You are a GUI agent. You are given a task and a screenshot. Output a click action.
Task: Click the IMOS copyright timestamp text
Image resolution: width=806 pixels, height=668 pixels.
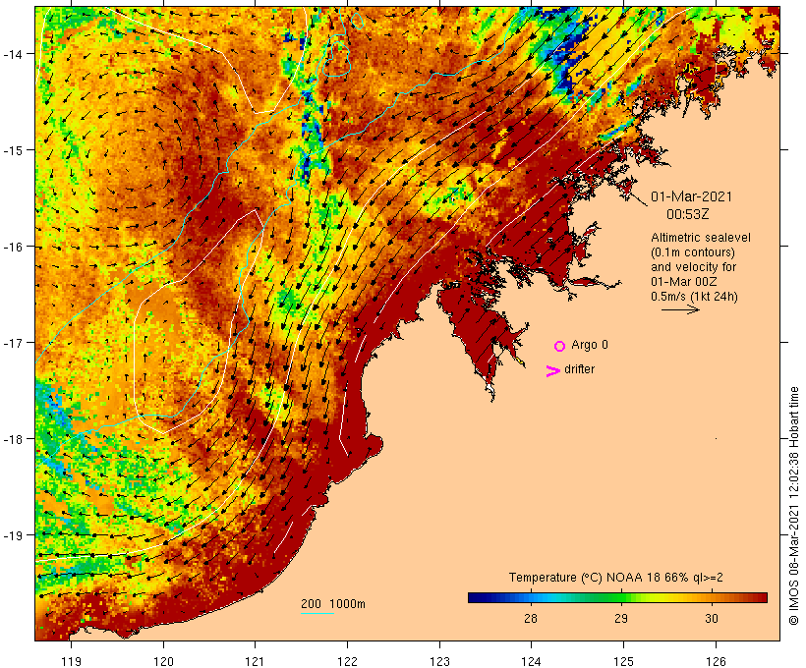[794, 506]
